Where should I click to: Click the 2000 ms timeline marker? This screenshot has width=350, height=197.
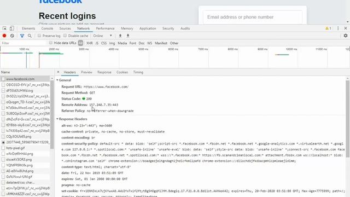(54, 49)
